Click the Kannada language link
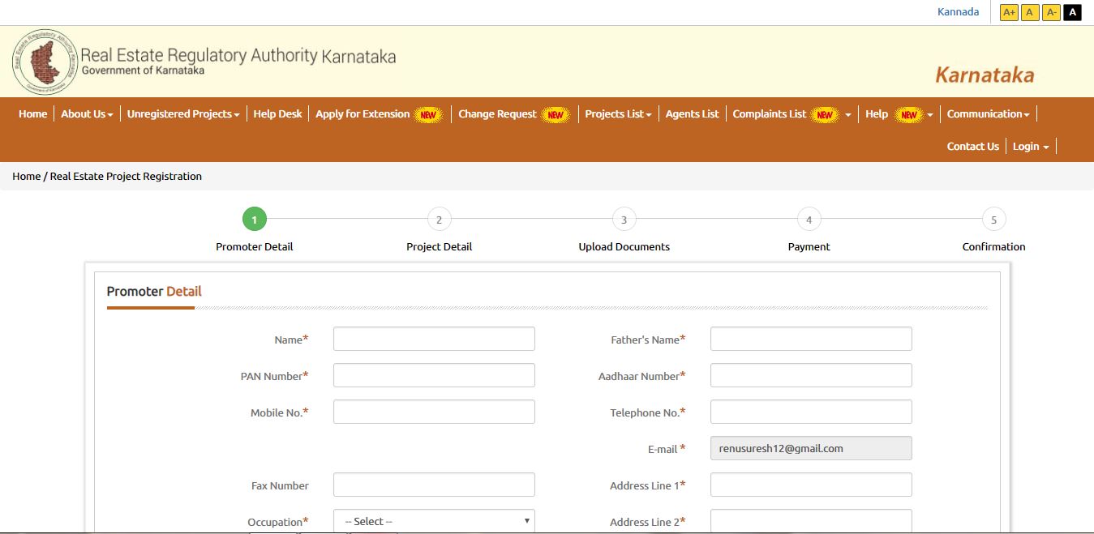Viewport: 1094px width, 534px height. 958,11
